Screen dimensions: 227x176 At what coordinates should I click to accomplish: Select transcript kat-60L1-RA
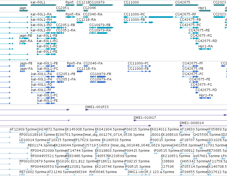pos(43,17)
